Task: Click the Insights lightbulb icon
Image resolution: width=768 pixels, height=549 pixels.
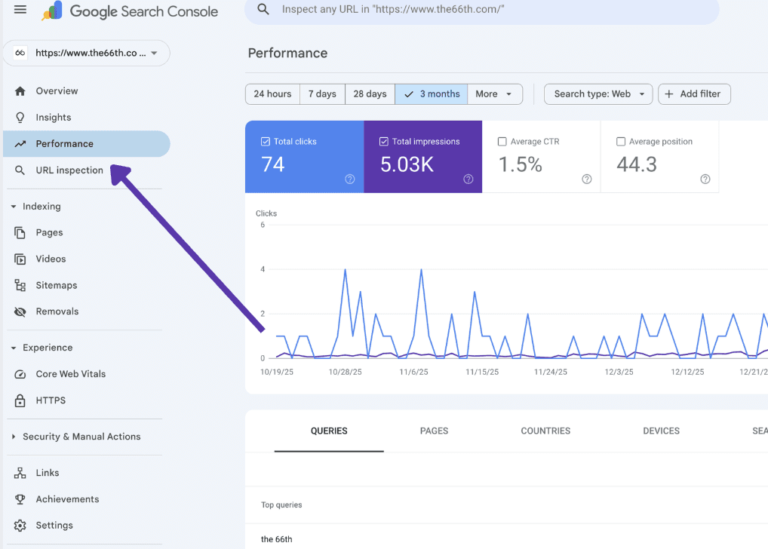Action: pyautogui.click(x=20, y=118)
